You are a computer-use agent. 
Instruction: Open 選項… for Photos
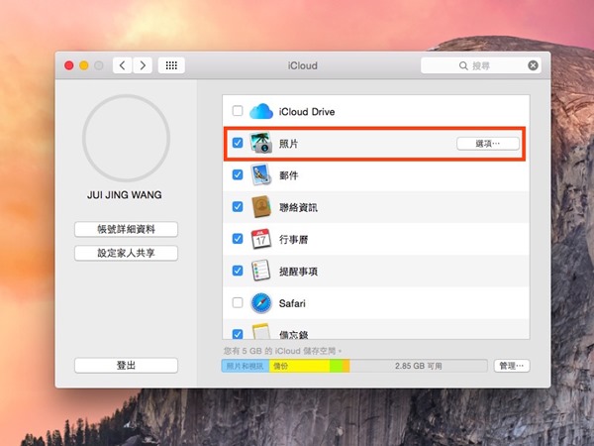(488, 144)
